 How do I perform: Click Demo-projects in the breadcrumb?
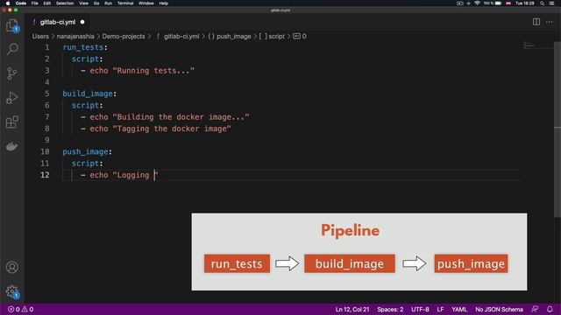click(124, 37)
